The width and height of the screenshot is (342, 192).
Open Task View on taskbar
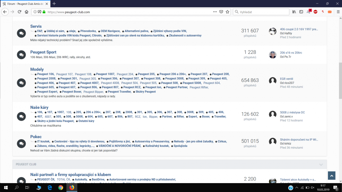pos(27,188)
